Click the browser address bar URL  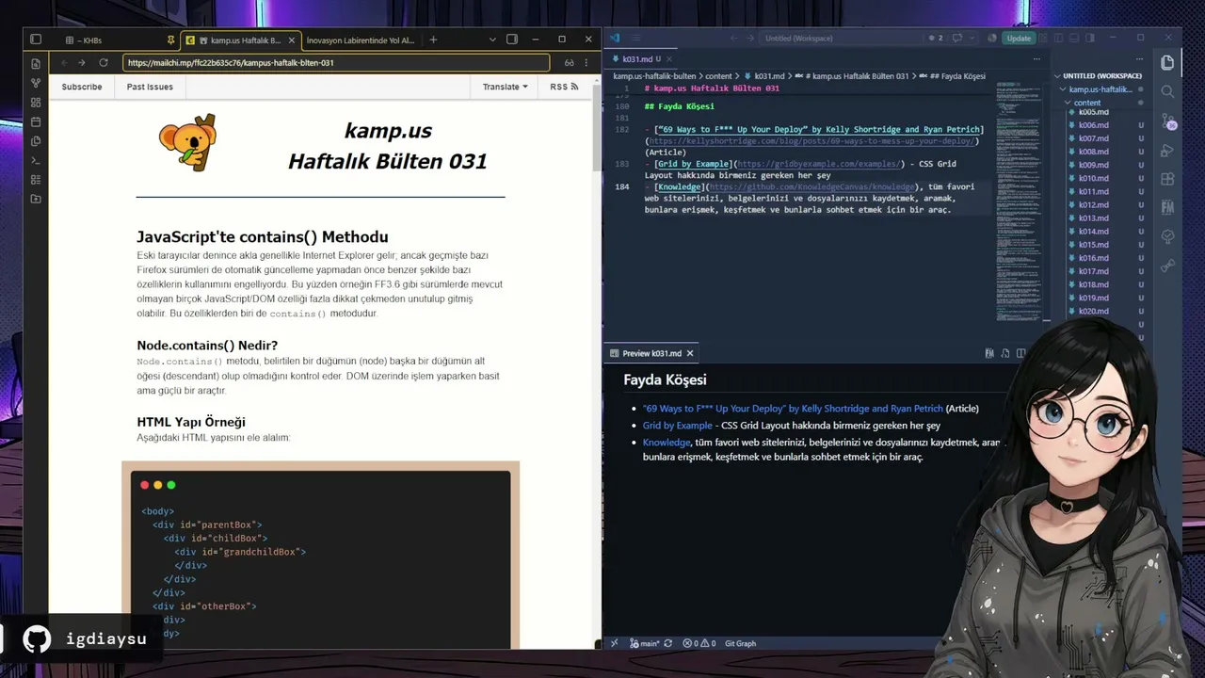click(336, 63)
